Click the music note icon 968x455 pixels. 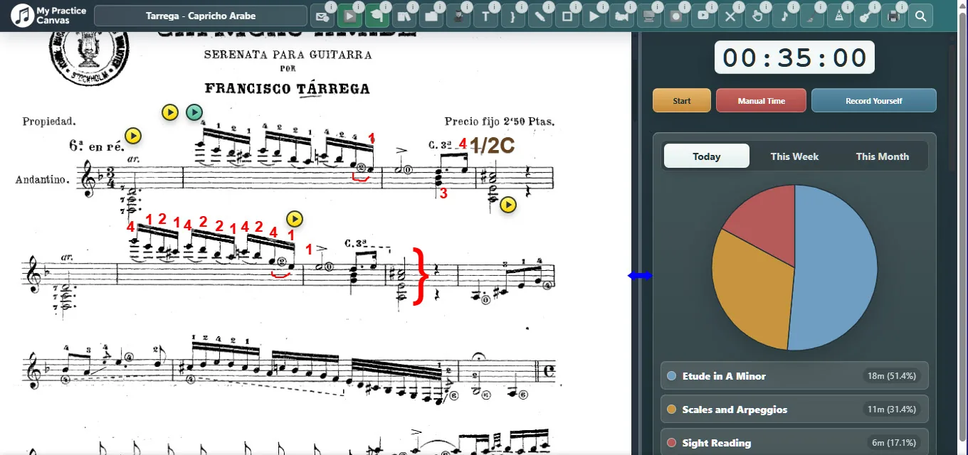(784, 16)
